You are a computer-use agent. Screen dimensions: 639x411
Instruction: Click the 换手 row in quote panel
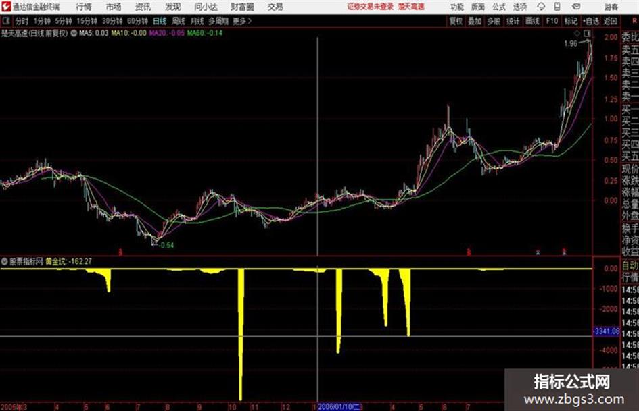pos(630,228)
